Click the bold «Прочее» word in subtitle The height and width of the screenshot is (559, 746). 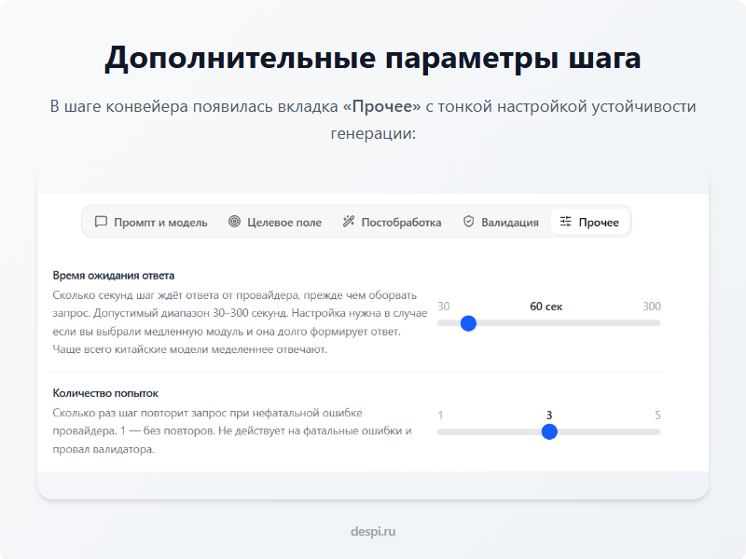point(382,106)
